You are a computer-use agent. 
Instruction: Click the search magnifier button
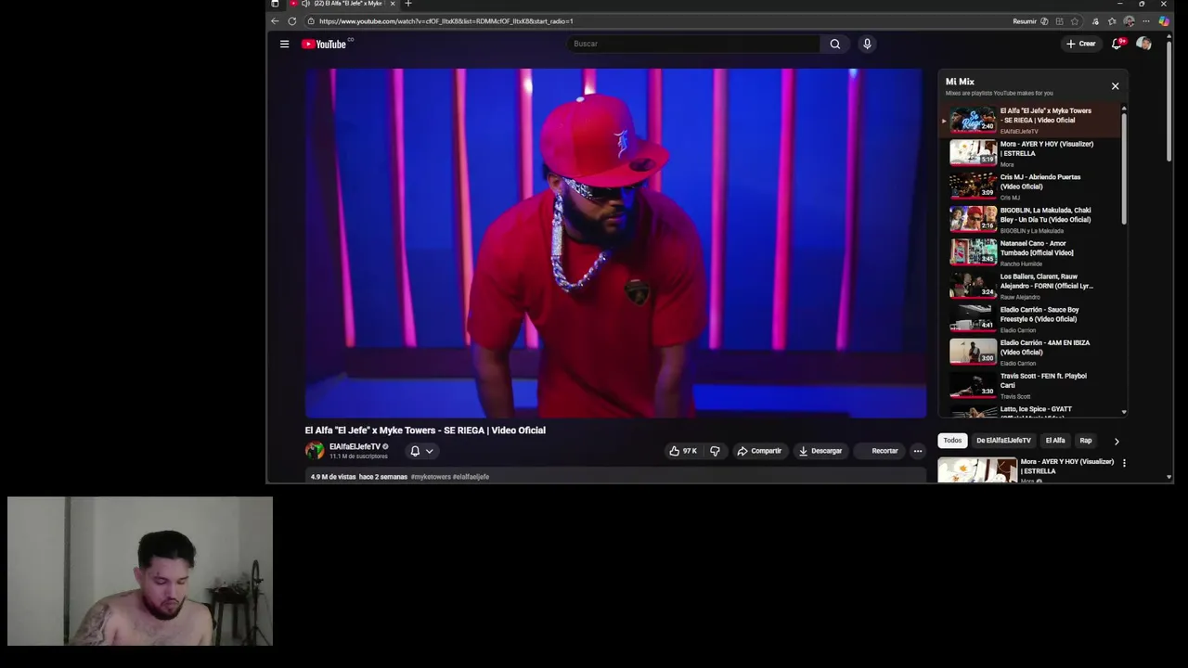pyautogui.click(x=835, y=44)
